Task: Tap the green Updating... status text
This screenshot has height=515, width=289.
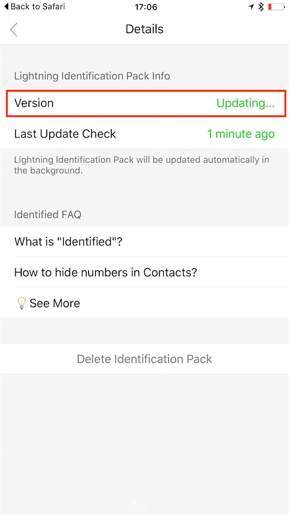Action: tap(245, 103)
